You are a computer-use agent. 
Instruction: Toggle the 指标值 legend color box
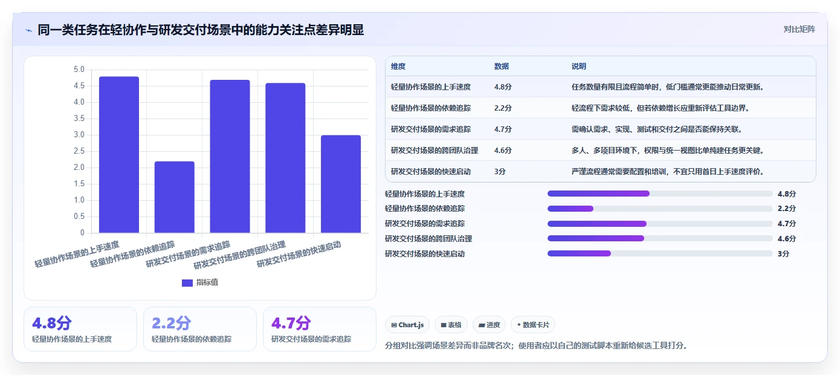coord(187,283)
